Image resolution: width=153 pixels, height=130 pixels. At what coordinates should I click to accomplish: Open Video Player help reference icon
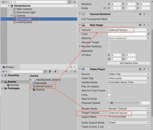pyautogui.click(x=140, y=69)
